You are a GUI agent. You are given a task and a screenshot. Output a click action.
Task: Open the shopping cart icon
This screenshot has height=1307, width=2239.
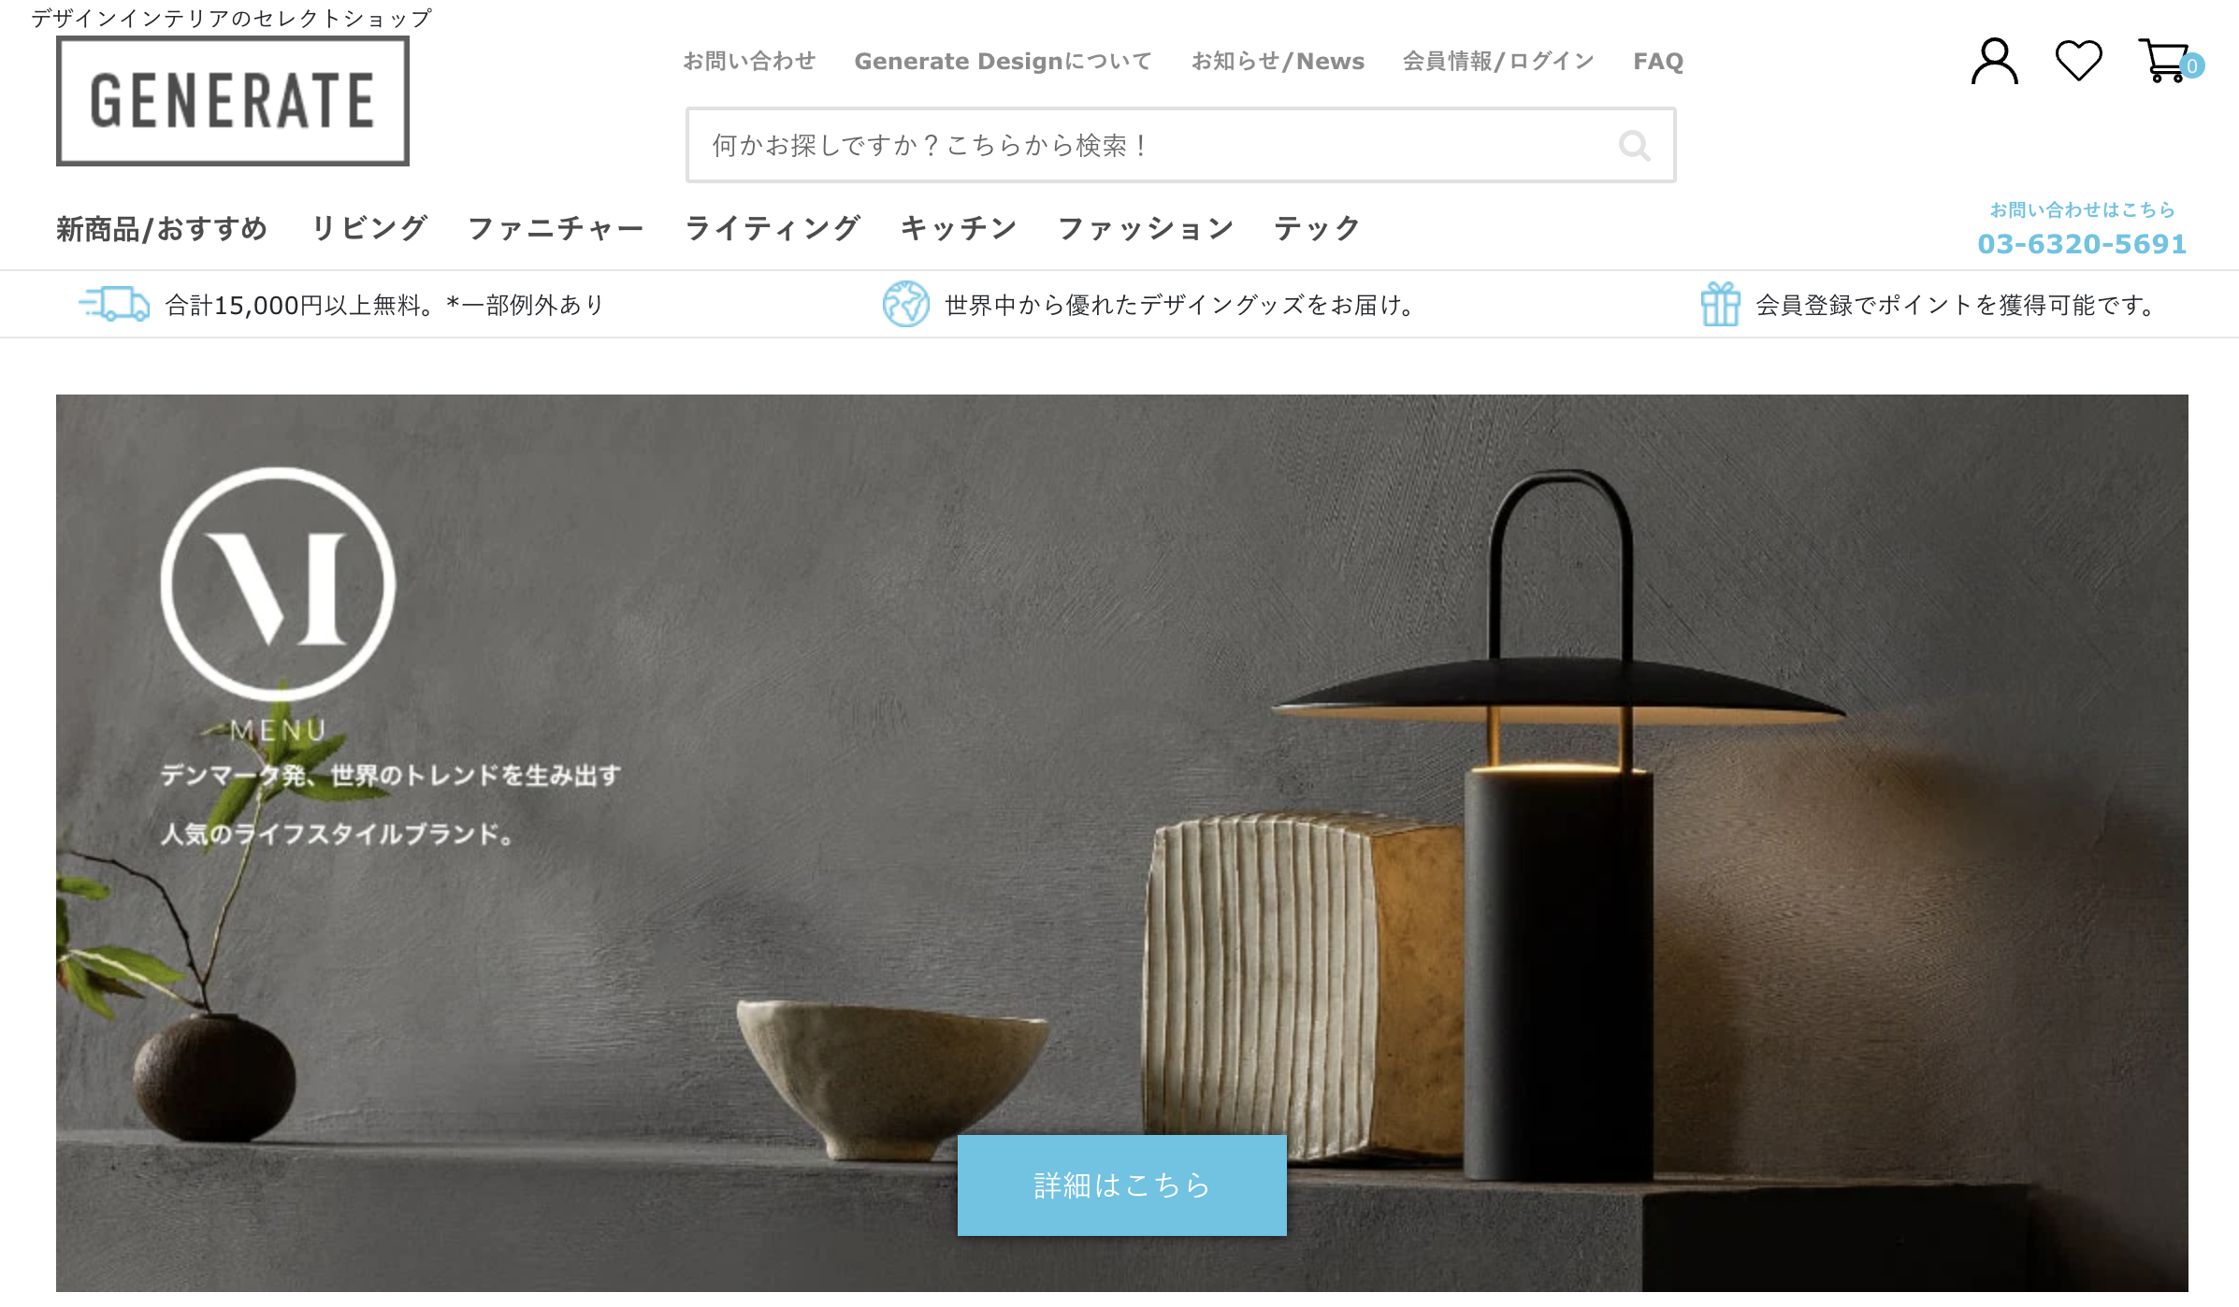tap(2165, 61)
